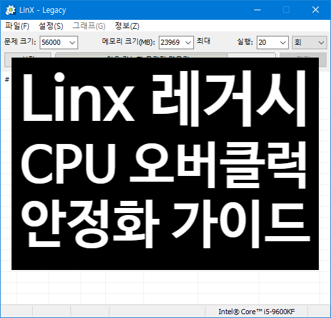331x318 pixels.
Task: Open the 그래프(G) menu
Action: point(89,26)
